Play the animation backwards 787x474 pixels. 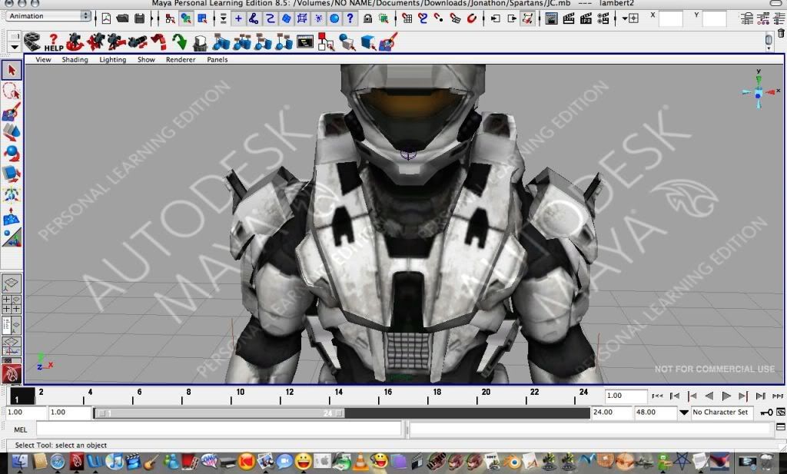pos(709,396)
